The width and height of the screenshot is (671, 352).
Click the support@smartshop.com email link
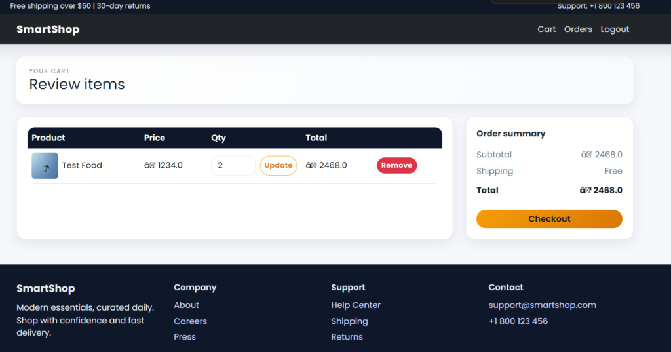(542, 305)
